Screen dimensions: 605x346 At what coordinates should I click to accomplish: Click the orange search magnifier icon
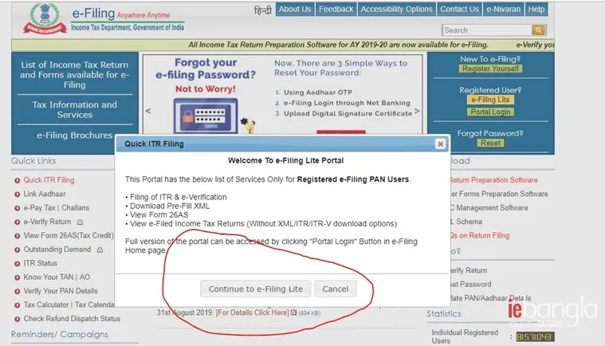tap(538, 29)
